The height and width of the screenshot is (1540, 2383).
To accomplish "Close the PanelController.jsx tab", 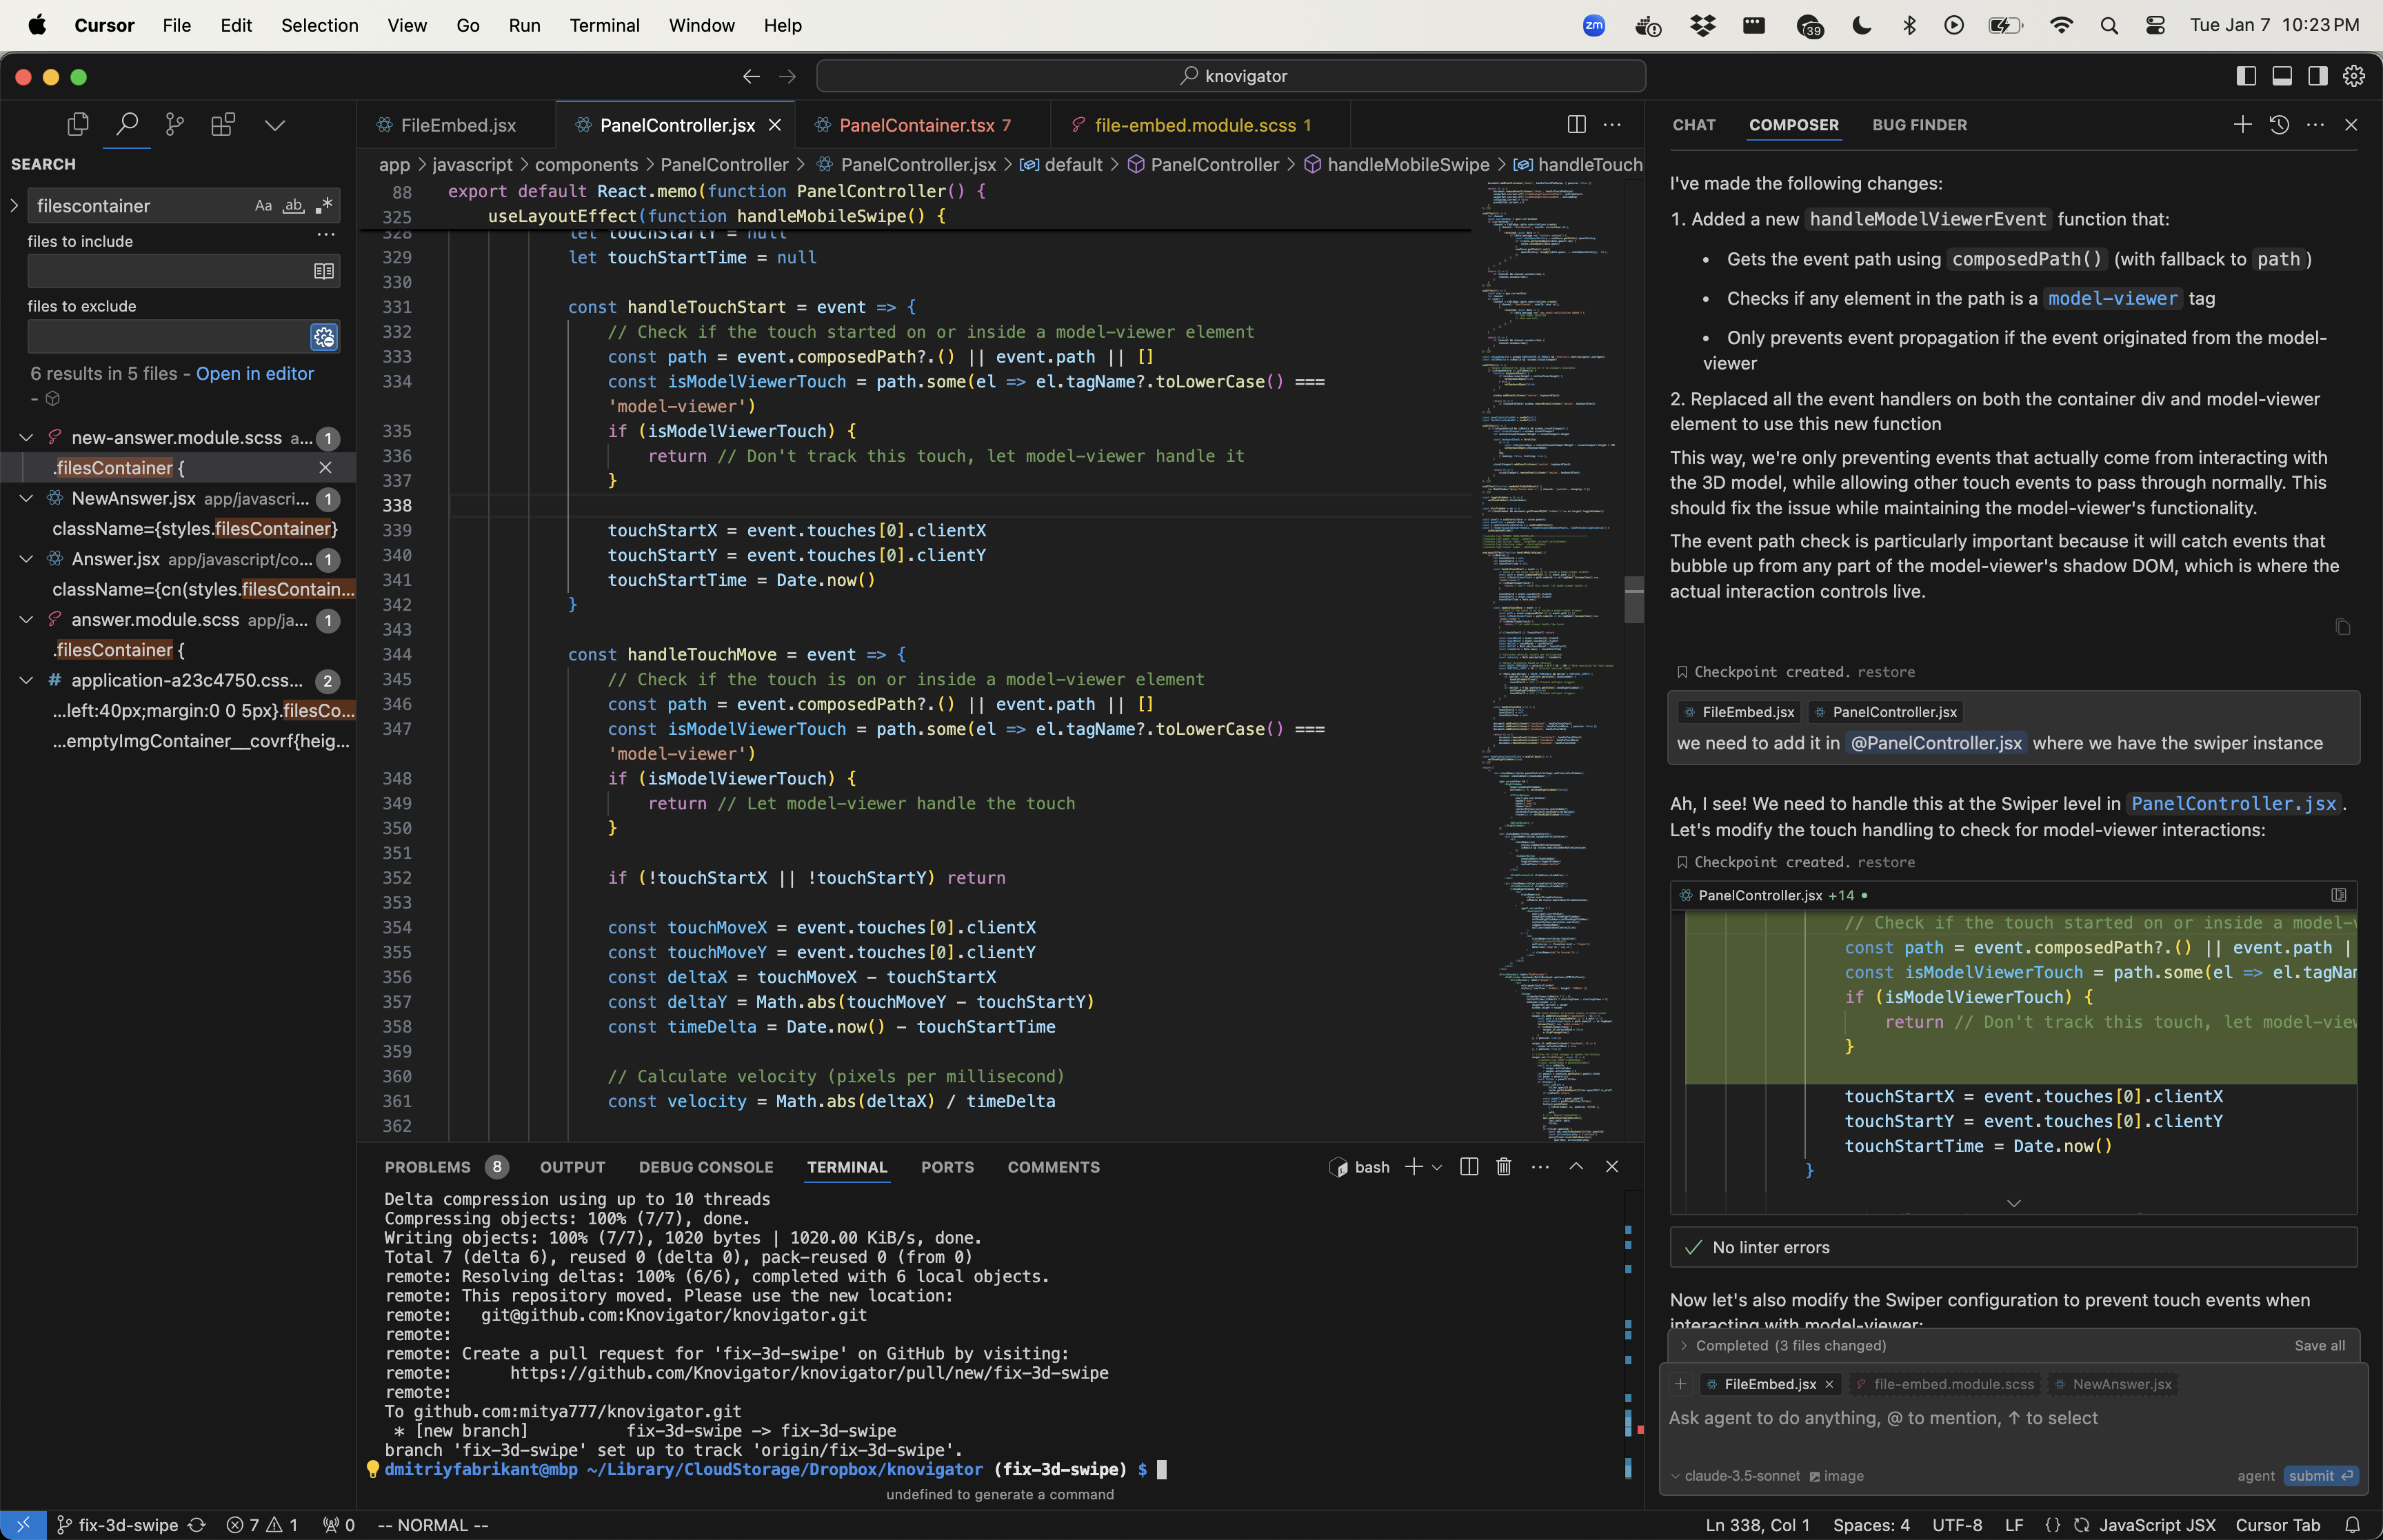I will [774, 125].
